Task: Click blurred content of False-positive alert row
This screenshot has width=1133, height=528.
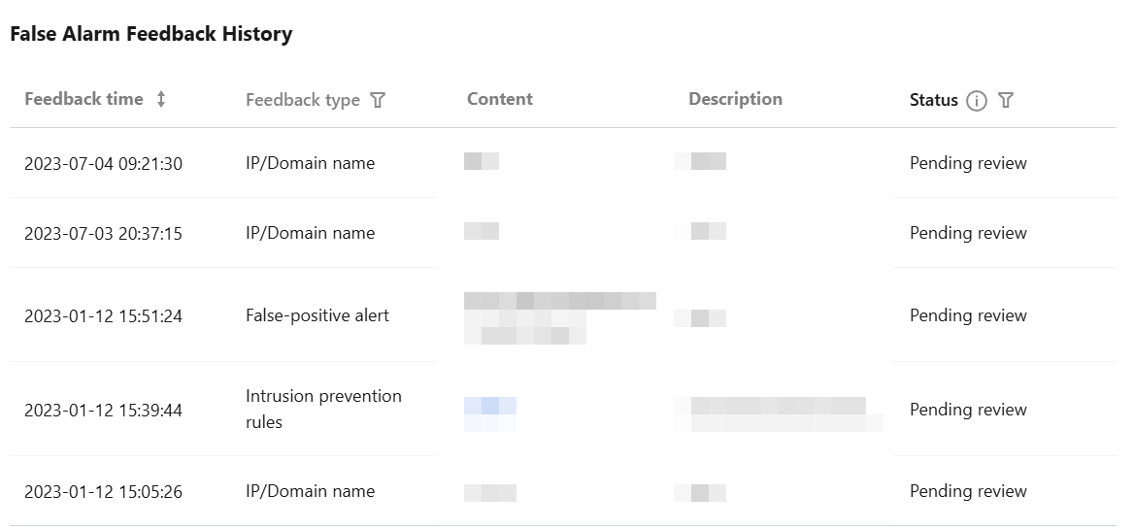Action: pyautogui.click(x=558, y=316)
